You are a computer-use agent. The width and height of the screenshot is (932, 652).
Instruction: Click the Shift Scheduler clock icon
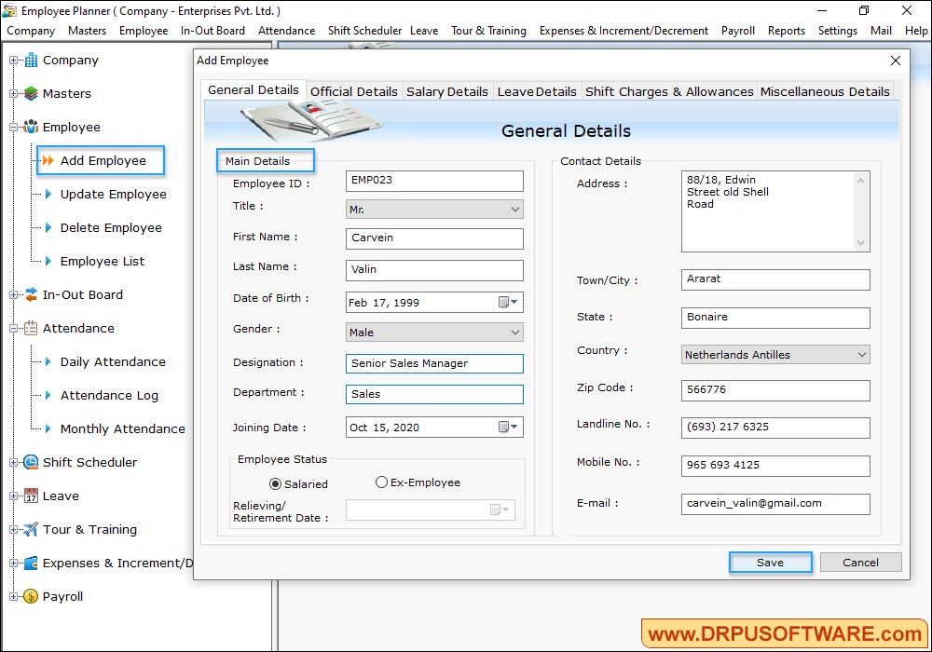29,462
